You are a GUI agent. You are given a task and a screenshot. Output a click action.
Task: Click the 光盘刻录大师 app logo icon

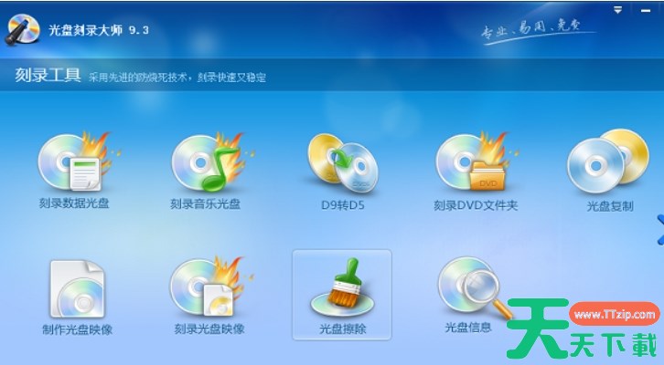[x=23, y=29]
